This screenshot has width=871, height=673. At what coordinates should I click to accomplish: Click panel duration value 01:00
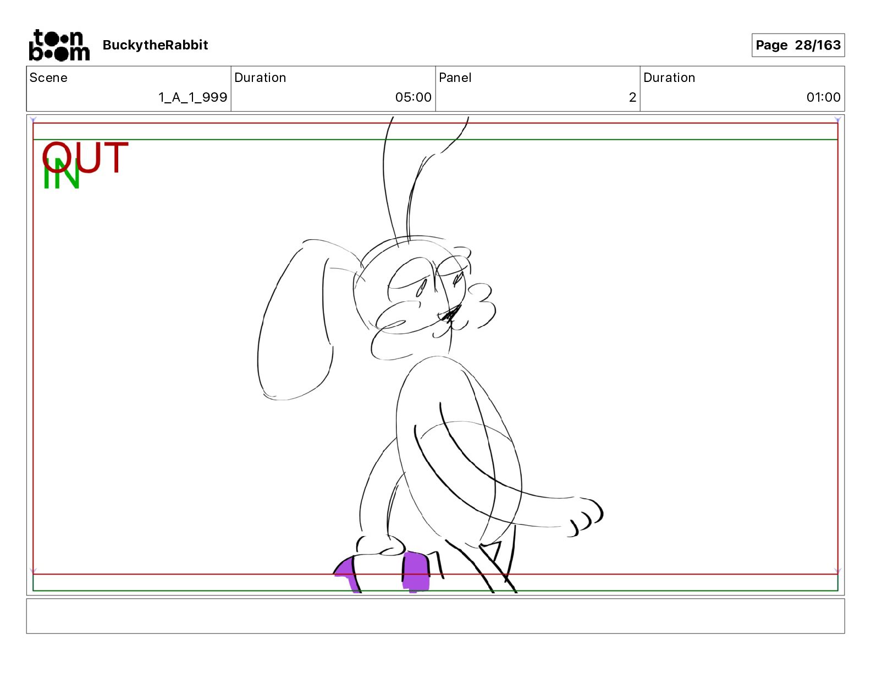[823, 97]
